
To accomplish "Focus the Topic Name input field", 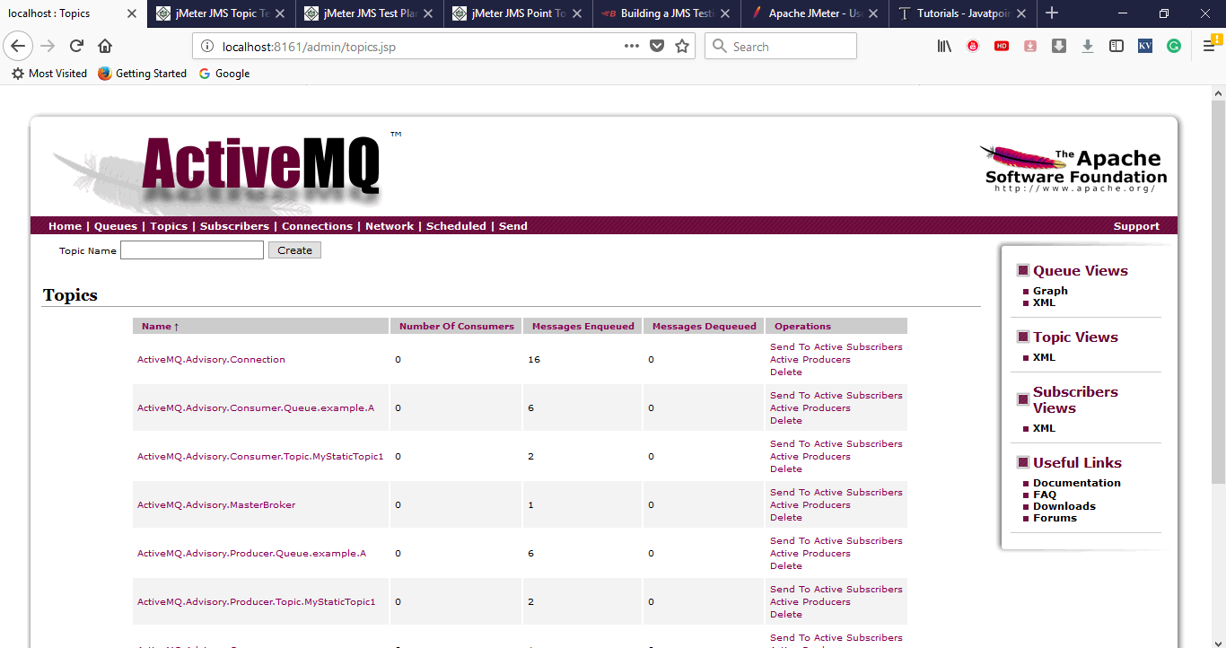I will (x=192, y=250).
